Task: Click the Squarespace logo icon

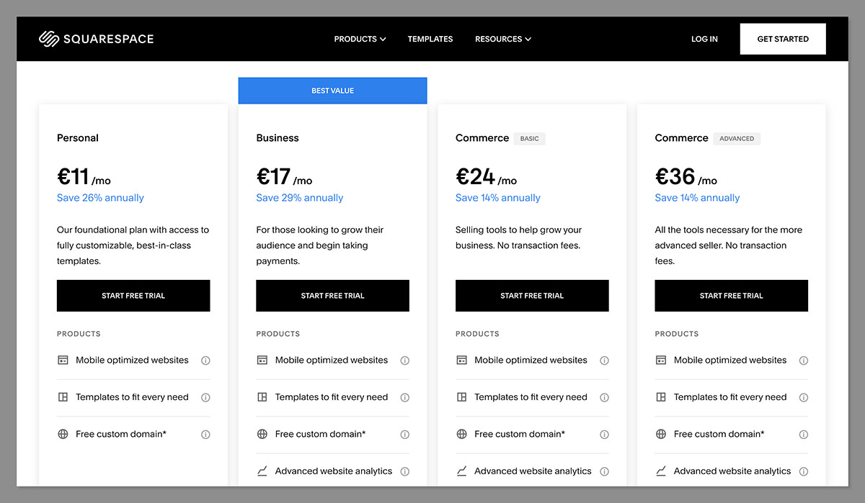Action: [49, 39]
